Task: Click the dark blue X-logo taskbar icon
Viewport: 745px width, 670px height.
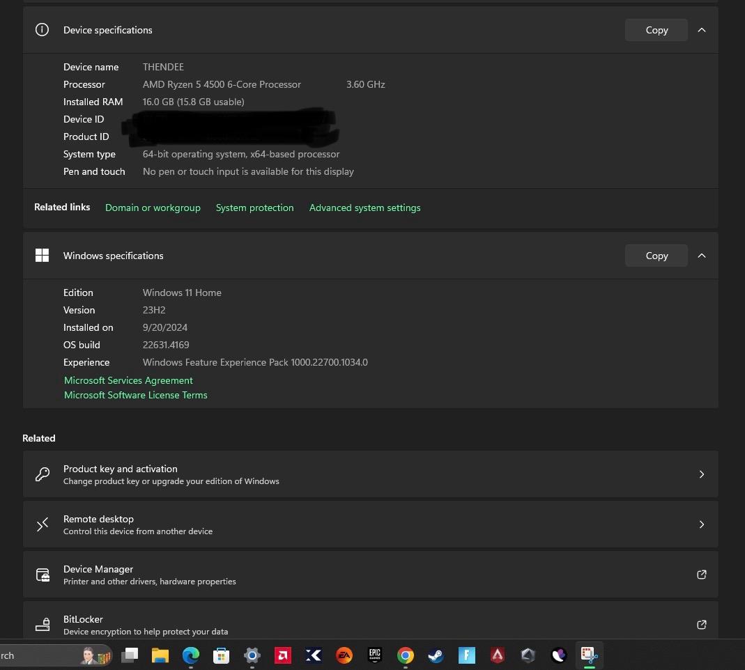Action: pyautogui.click(x=313, y=655)
